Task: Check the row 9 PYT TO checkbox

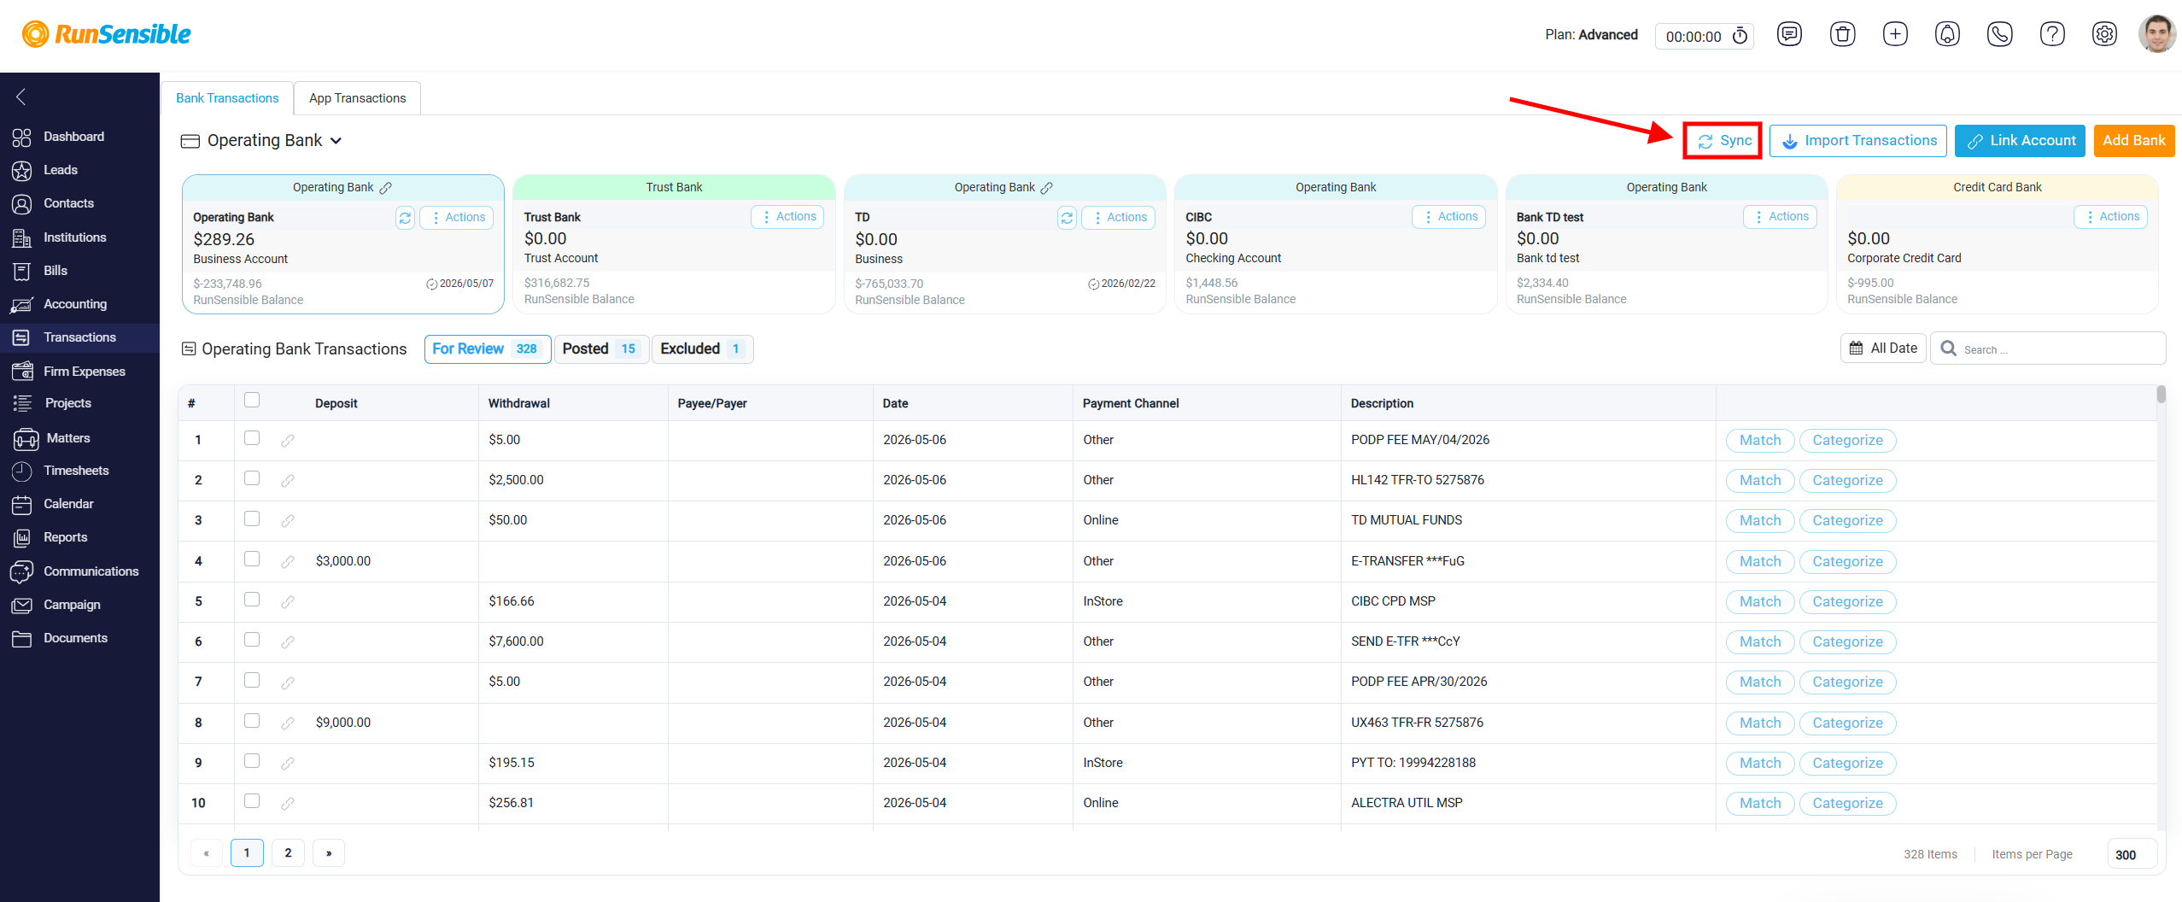Action: tap(252, 761)
